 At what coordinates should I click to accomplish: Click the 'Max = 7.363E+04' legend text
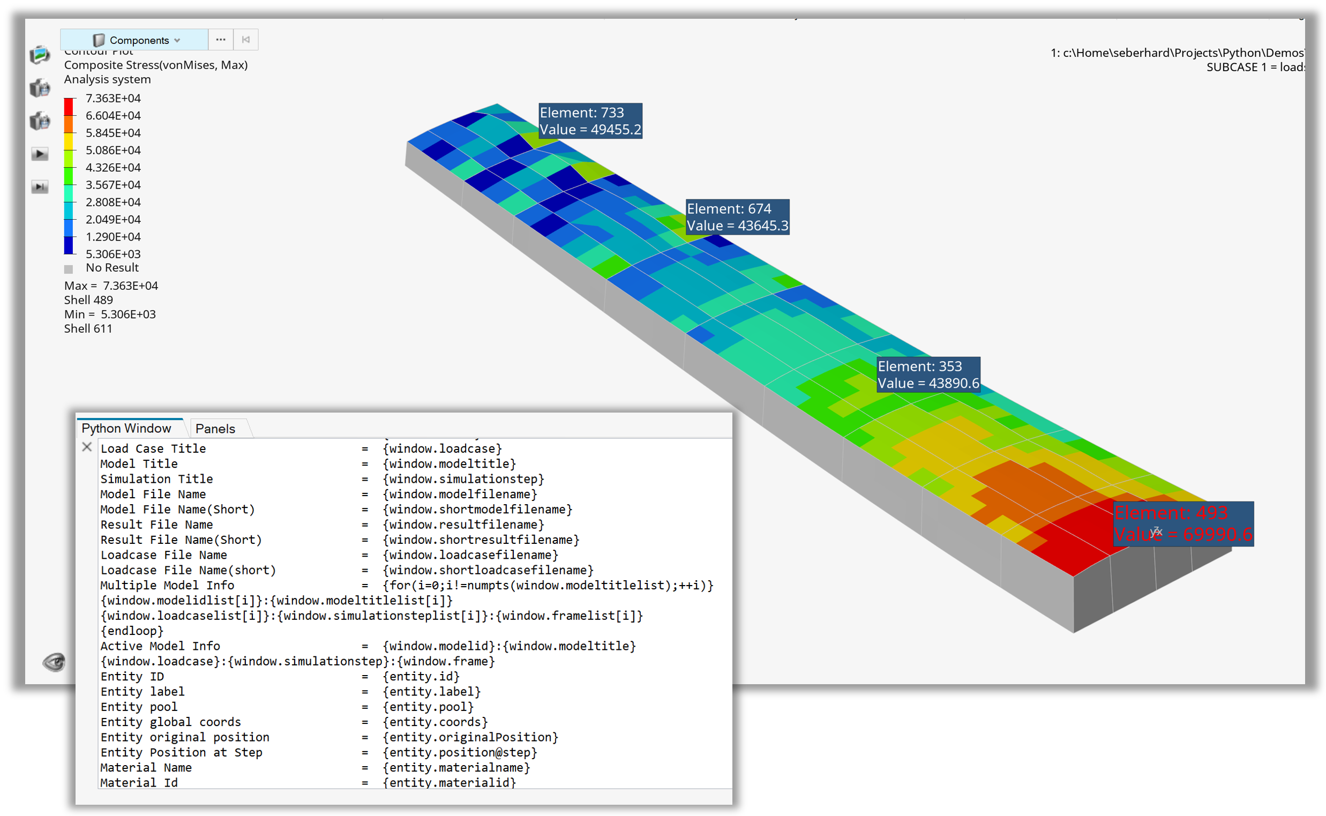pyautogui.click(x=111, y=286)
